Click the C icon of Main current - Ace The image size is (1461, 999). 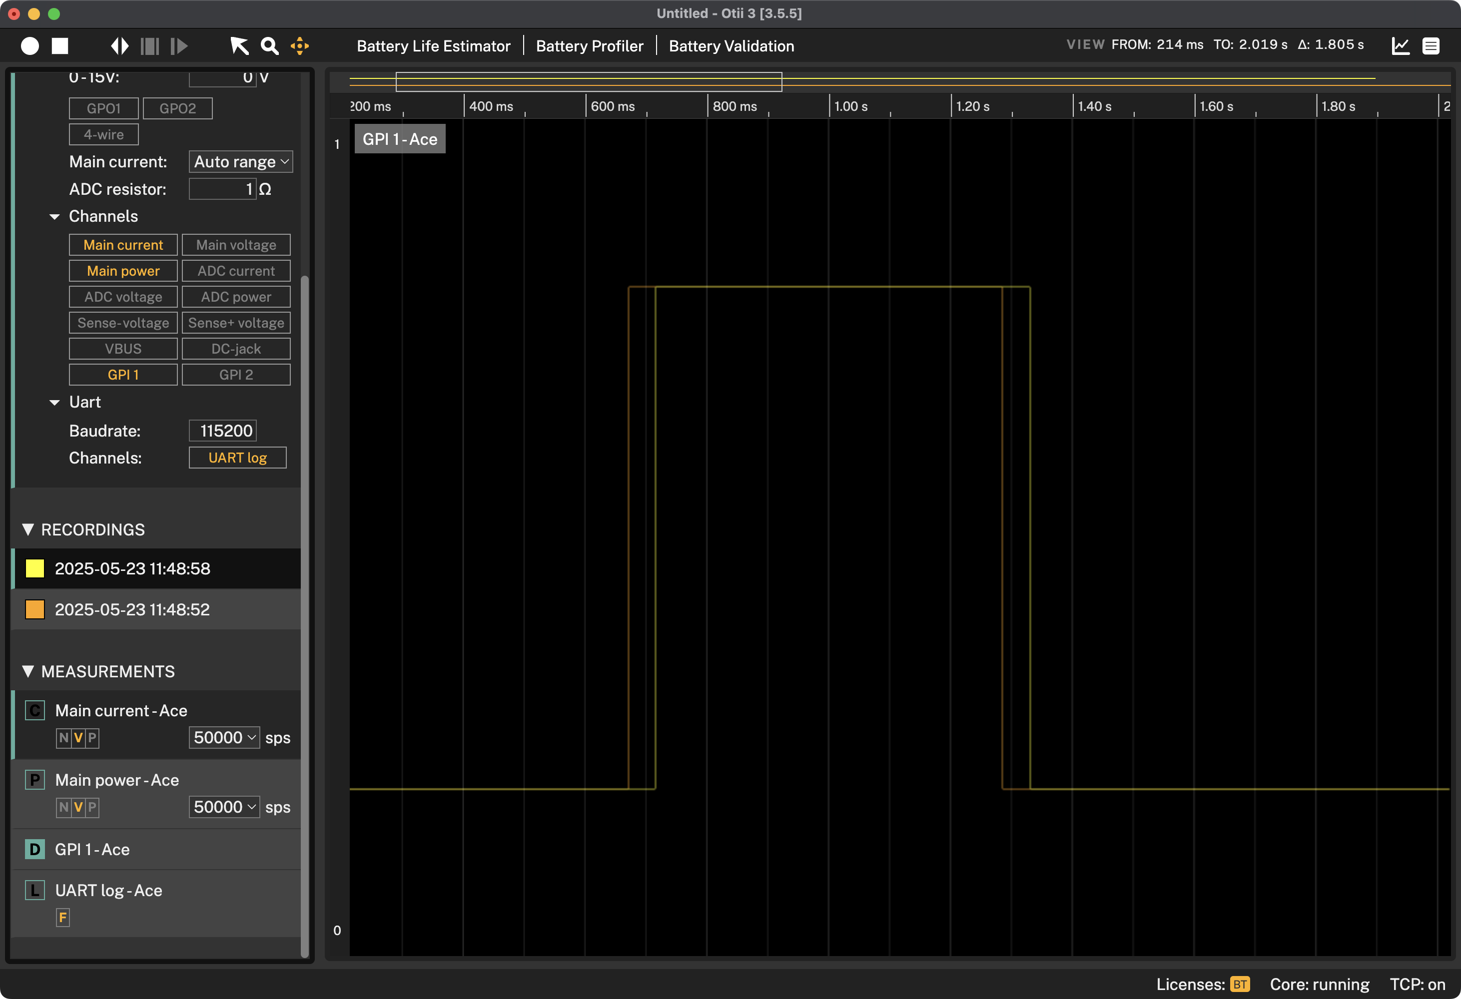34,710
